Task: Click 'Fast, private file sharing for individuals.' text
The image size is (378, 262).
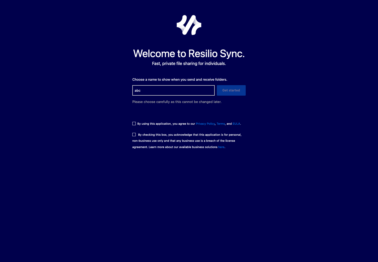Action: 189,63
